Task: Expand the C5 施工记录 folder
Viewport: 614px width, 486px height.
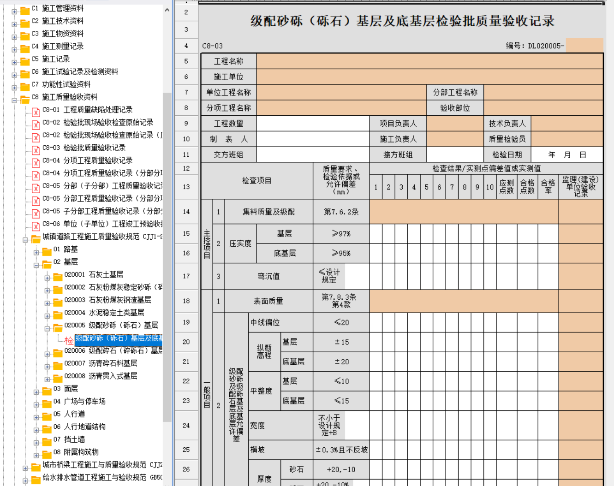Action: pos(14,62)
